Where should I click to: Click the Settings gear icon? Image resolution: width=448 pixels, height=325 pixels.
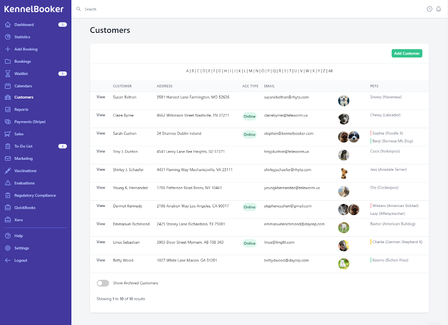(x=7, y=248)
